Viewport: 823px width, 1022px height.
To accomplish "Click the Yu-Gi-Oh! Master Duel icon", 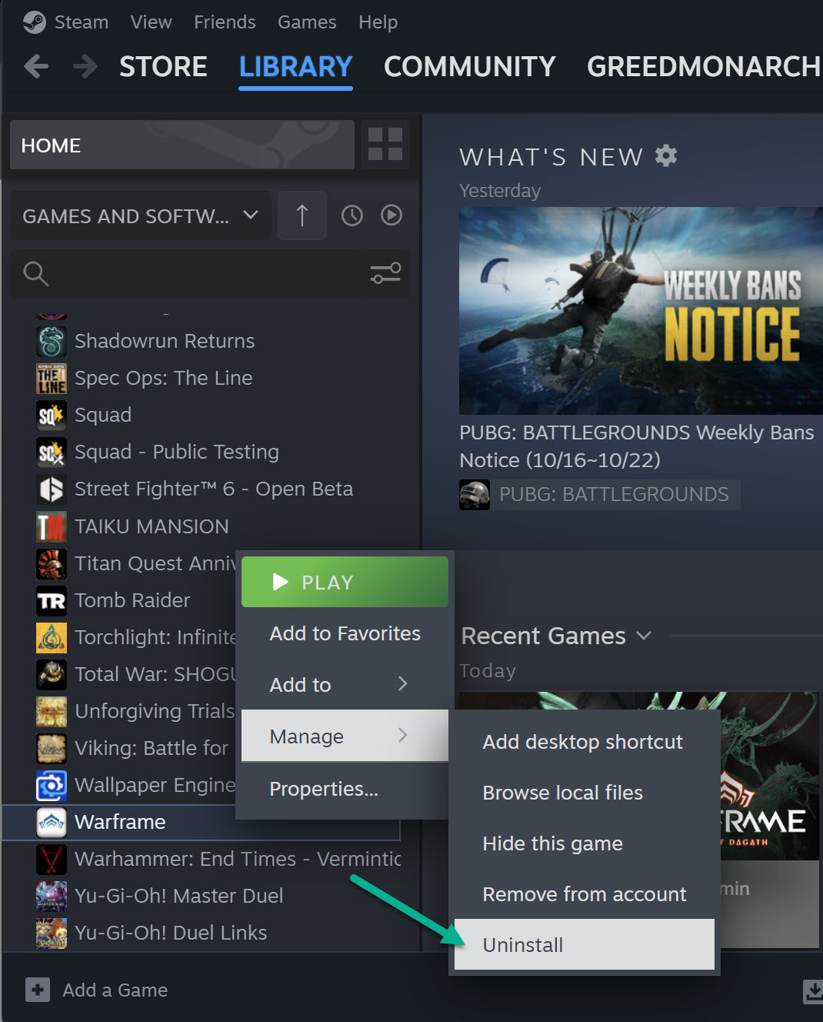I will click(x=52, y=896).
